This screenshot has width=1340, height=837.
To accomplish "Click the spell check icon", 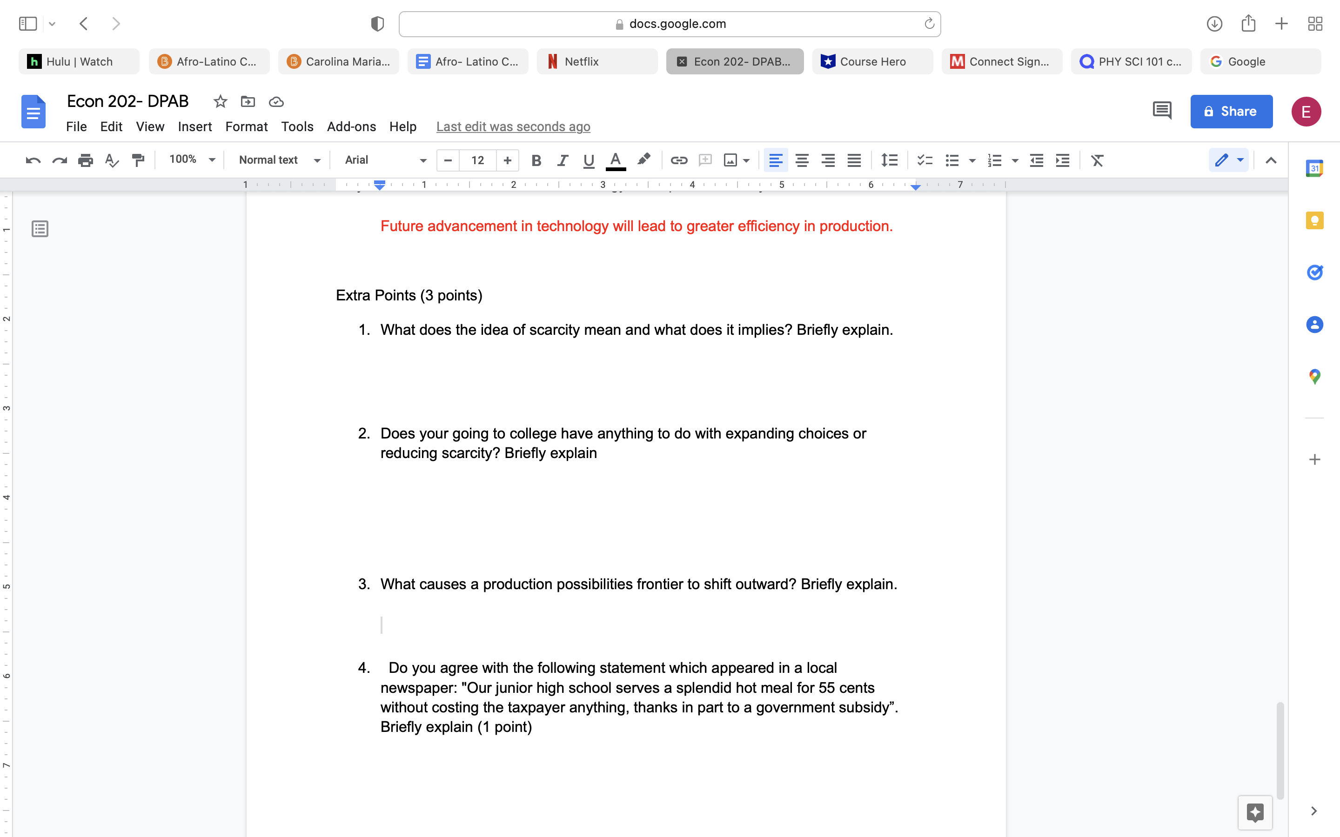I will tap(112, 160).
